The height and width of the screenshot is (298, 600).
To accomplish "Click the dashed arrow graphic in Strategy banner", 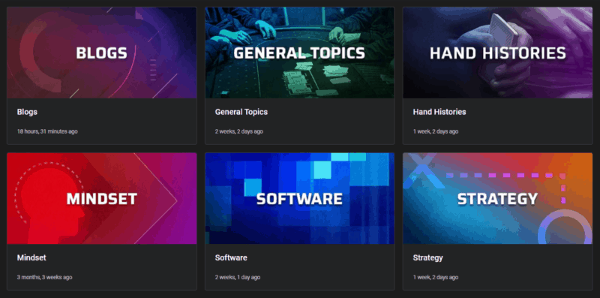I will click(505, 184).
